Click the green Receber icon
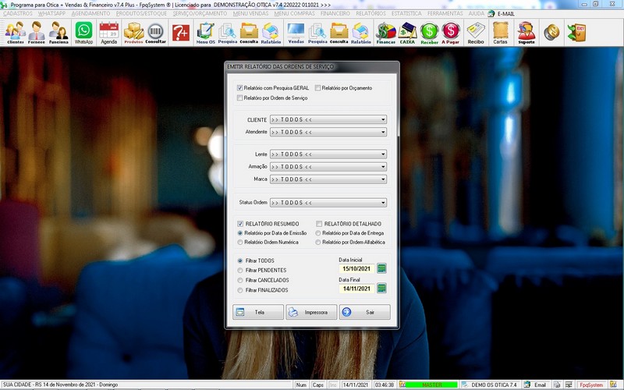This screenshot has width=624, height=390. click(429, 33)
